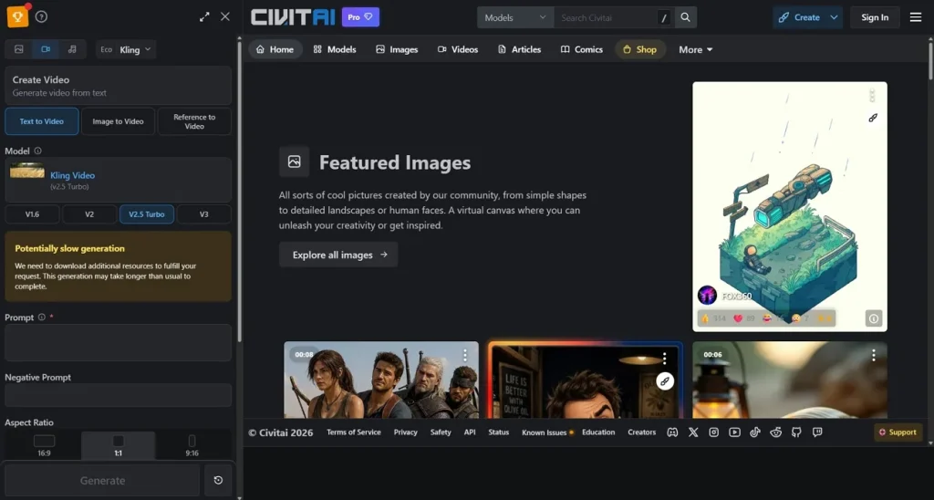Open the hamburger main menu

pyautogui.click(x=916, y=17)
